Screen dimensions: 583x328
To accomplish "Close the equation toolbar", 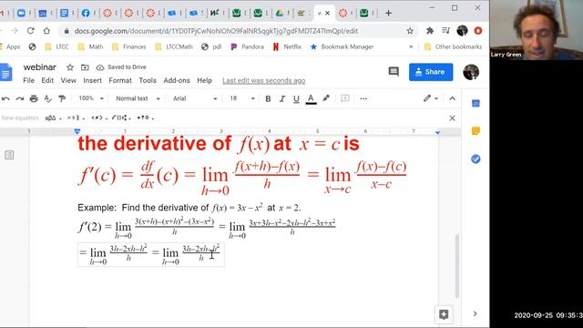I will [x=452, y=118].
